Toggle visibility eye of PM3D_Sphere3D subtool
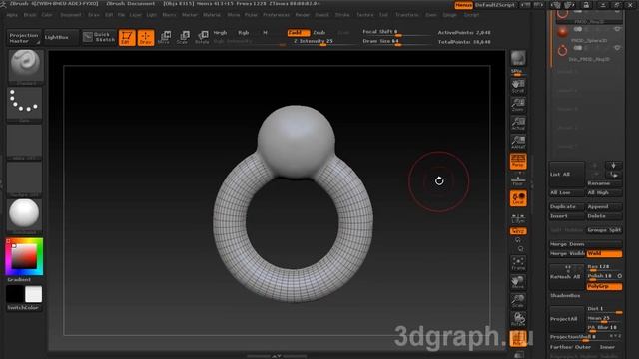Viewport: 639px width, 359px height. [x=617, y=29]
